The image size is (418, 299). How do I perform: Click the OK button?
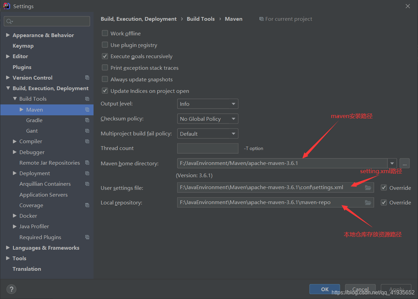[325, 289]
